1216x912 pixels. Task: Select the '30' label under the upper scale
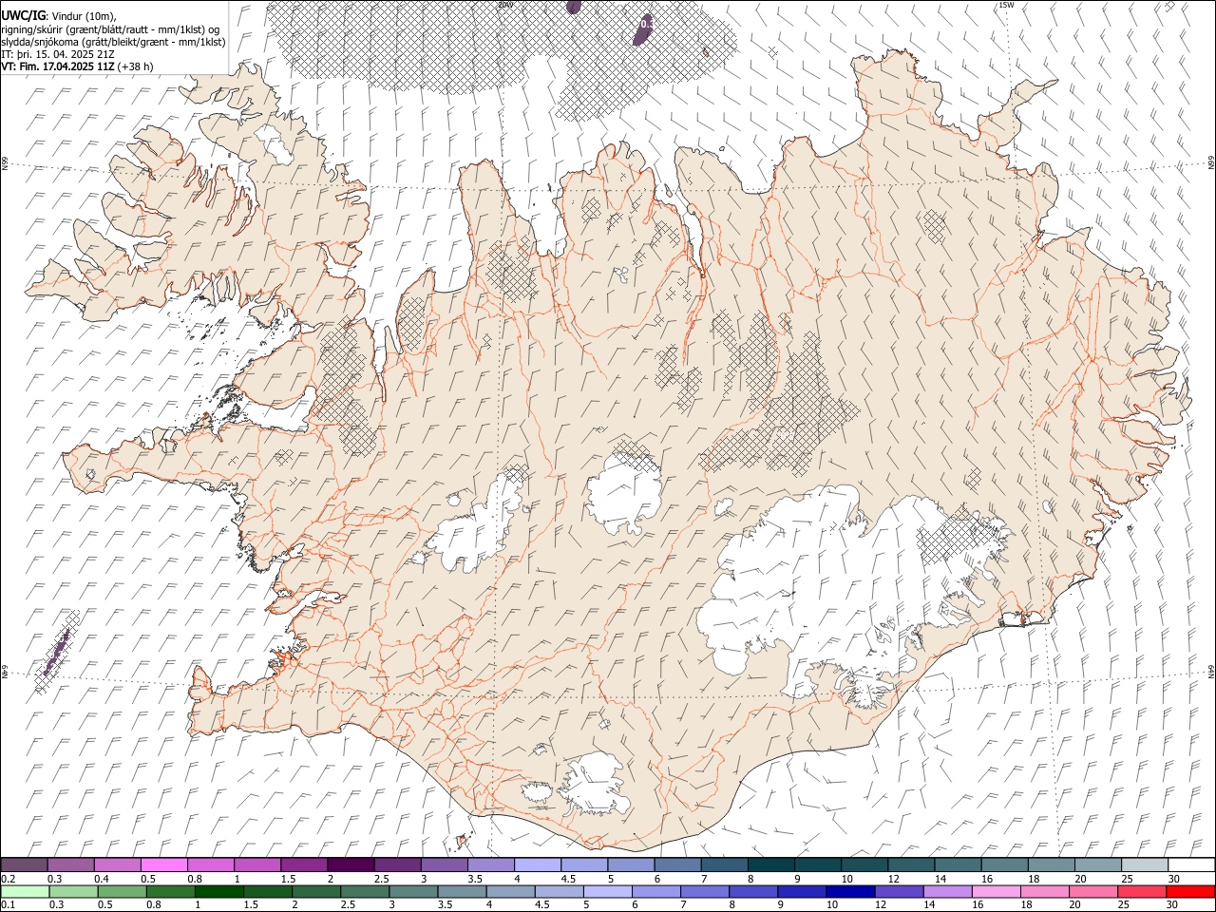[1173, 879]
